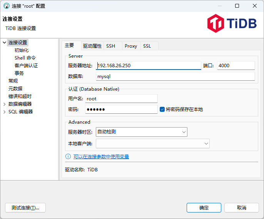Screen dimensions: 264x219
Task: Click the 驱动名称: TiDB text
Action: [x=81, y=170]
